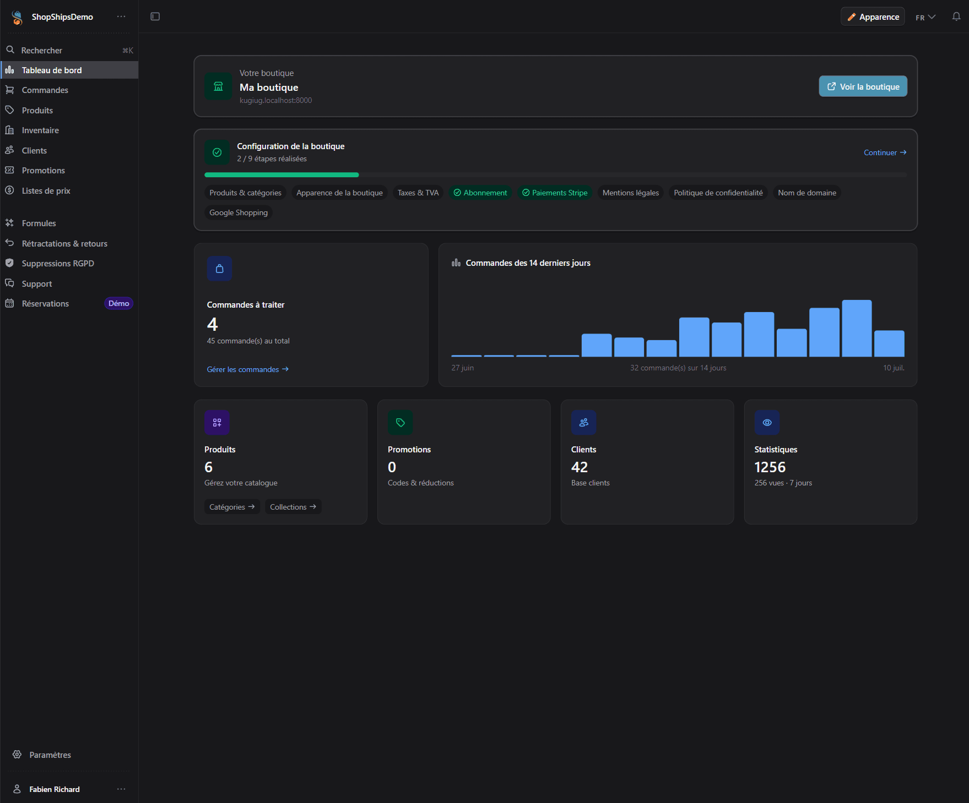Image resolution: width=969 pixels, height=803 pixels.
Task: Open the FR language dropdown
Action: 925,17
